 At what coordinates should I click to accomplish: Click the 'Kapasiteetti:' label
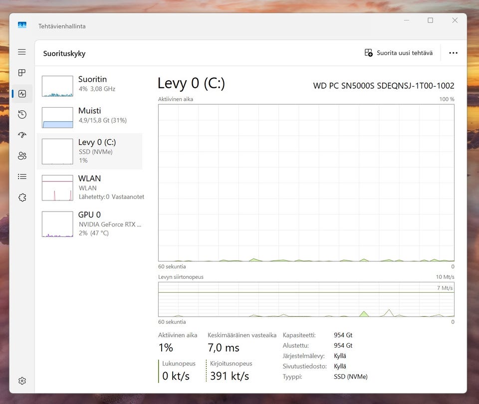click(299, 335)
